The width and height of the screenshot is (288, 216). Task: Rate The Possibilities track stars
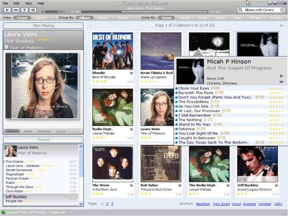276,102
